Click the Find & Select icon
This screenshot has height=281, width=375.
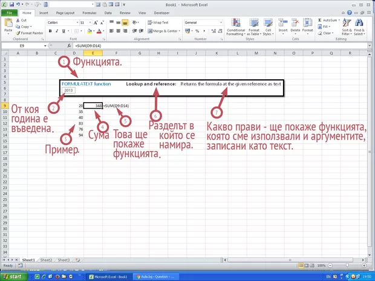point(359,27)
